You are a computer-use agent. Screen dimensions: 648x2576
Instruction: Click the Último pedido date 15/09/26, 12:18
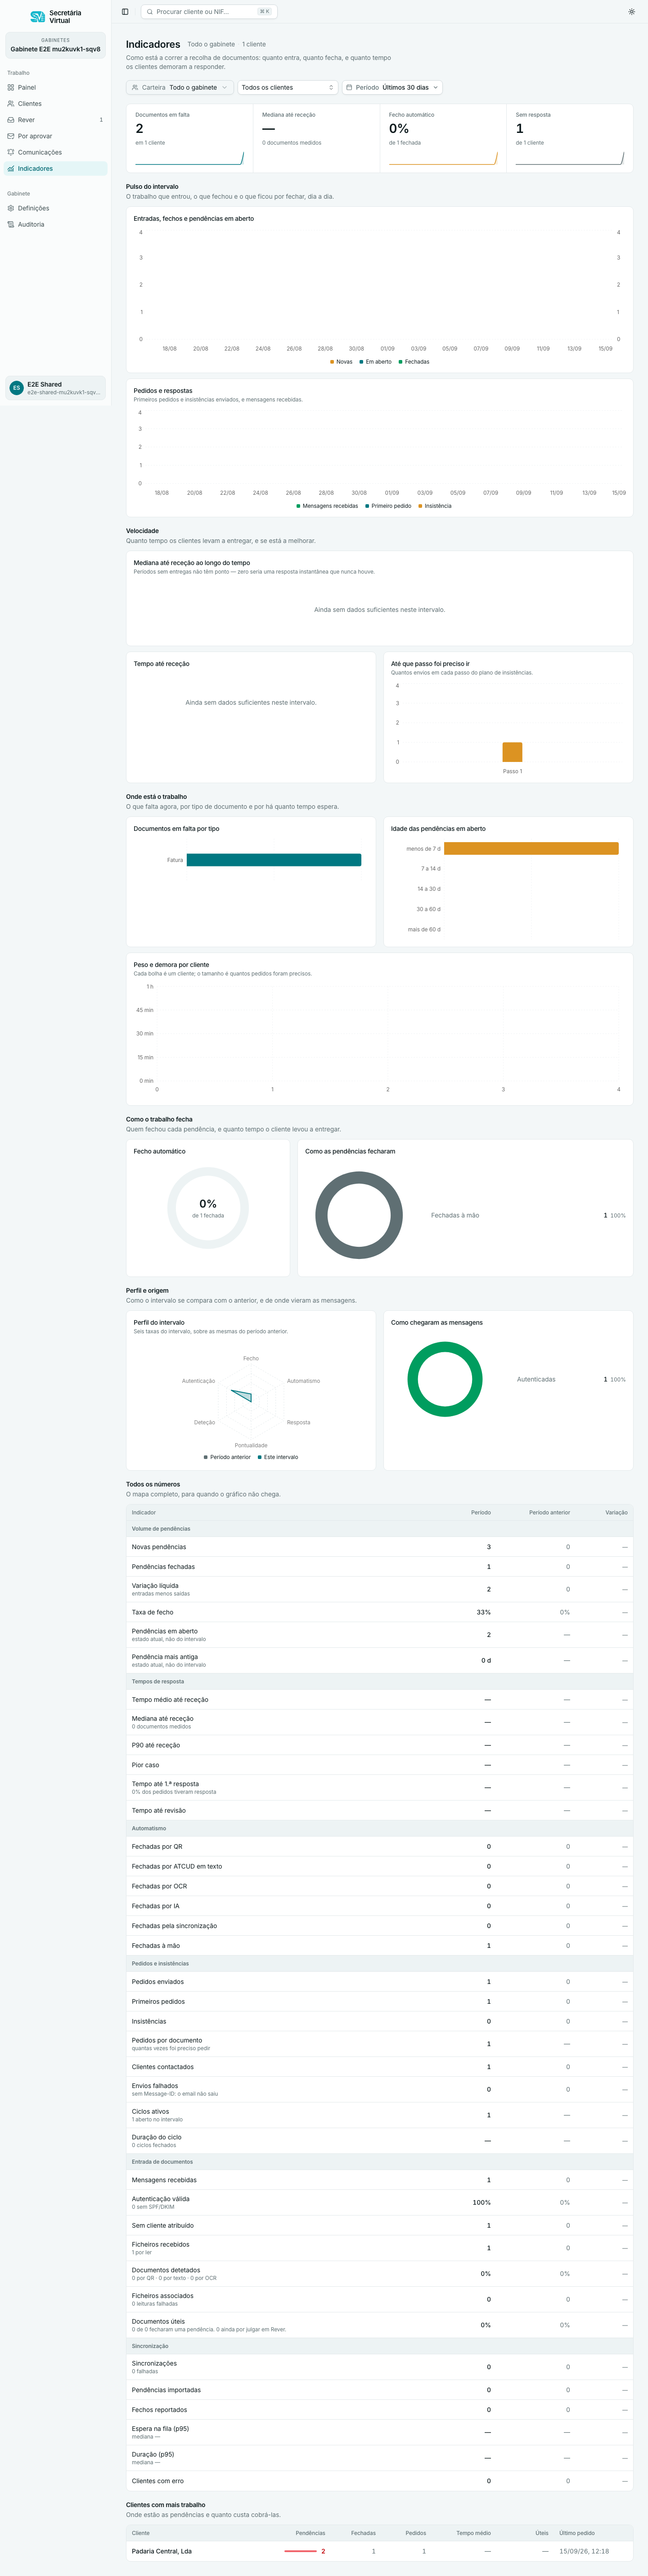[x=584, y=2551]
